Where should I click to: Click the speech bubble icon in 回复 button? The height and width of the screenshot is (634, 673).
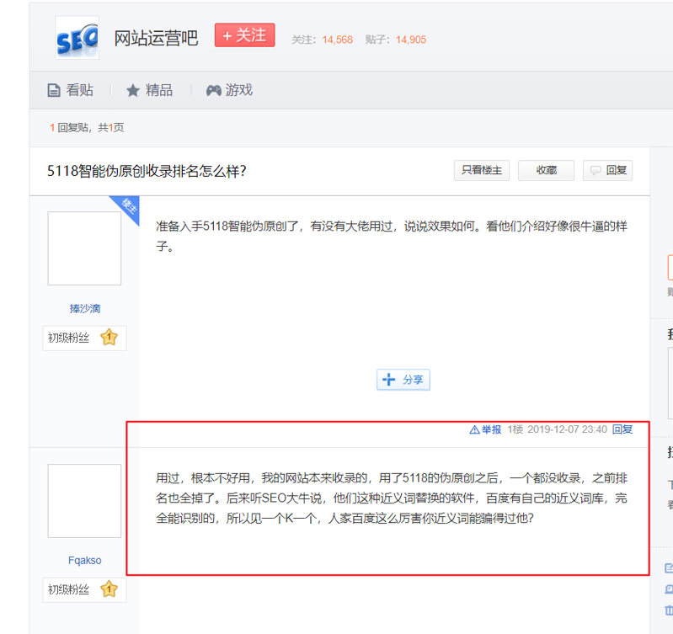pyautogui.click(x=596, y=171)
